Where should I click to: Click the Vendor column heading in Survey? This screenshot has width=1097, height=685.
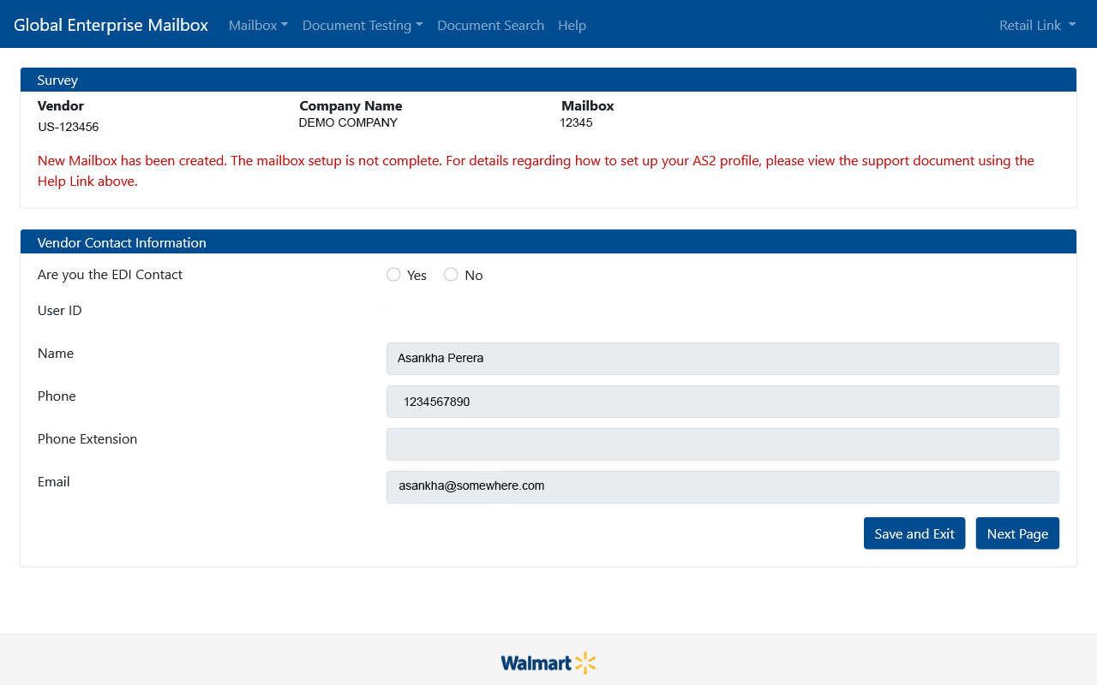pyautogui.click(x=61, y=106)
